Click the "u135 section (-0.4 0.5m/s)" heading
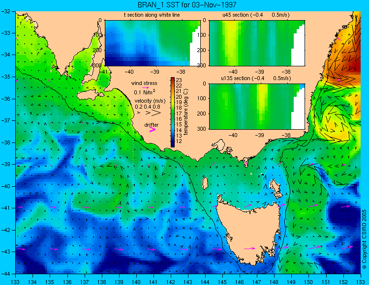The height and width of the screenshot is (285, 369). tap(256, 78)
